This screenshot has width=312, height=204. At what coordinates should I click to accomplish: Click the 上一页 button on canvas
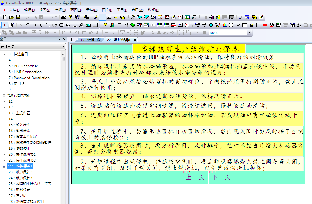click(195, 177)
